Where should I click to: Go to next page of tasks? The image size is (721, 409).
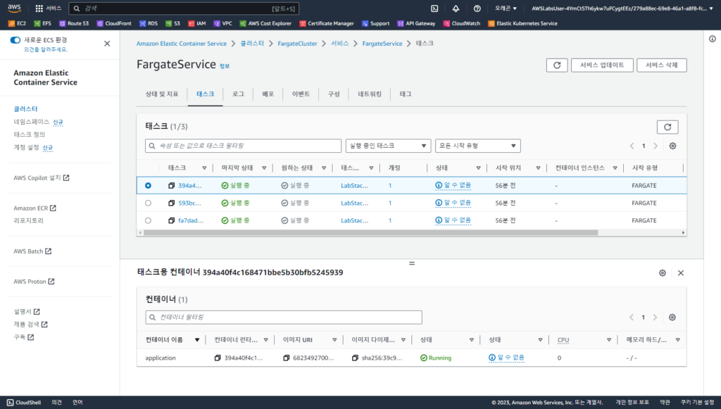[x=656, y=146]
